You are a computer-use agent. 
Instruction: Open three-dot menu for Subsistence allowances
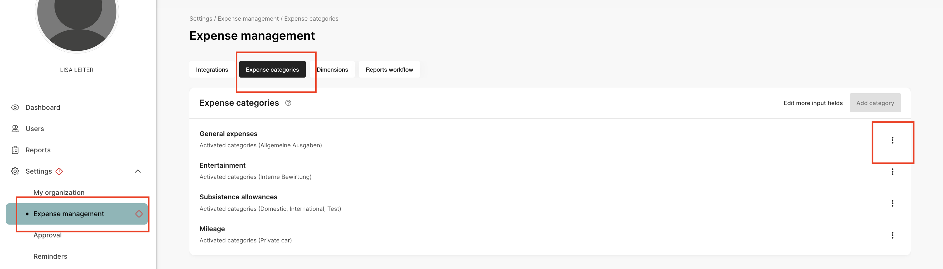(x=892, y=203)
